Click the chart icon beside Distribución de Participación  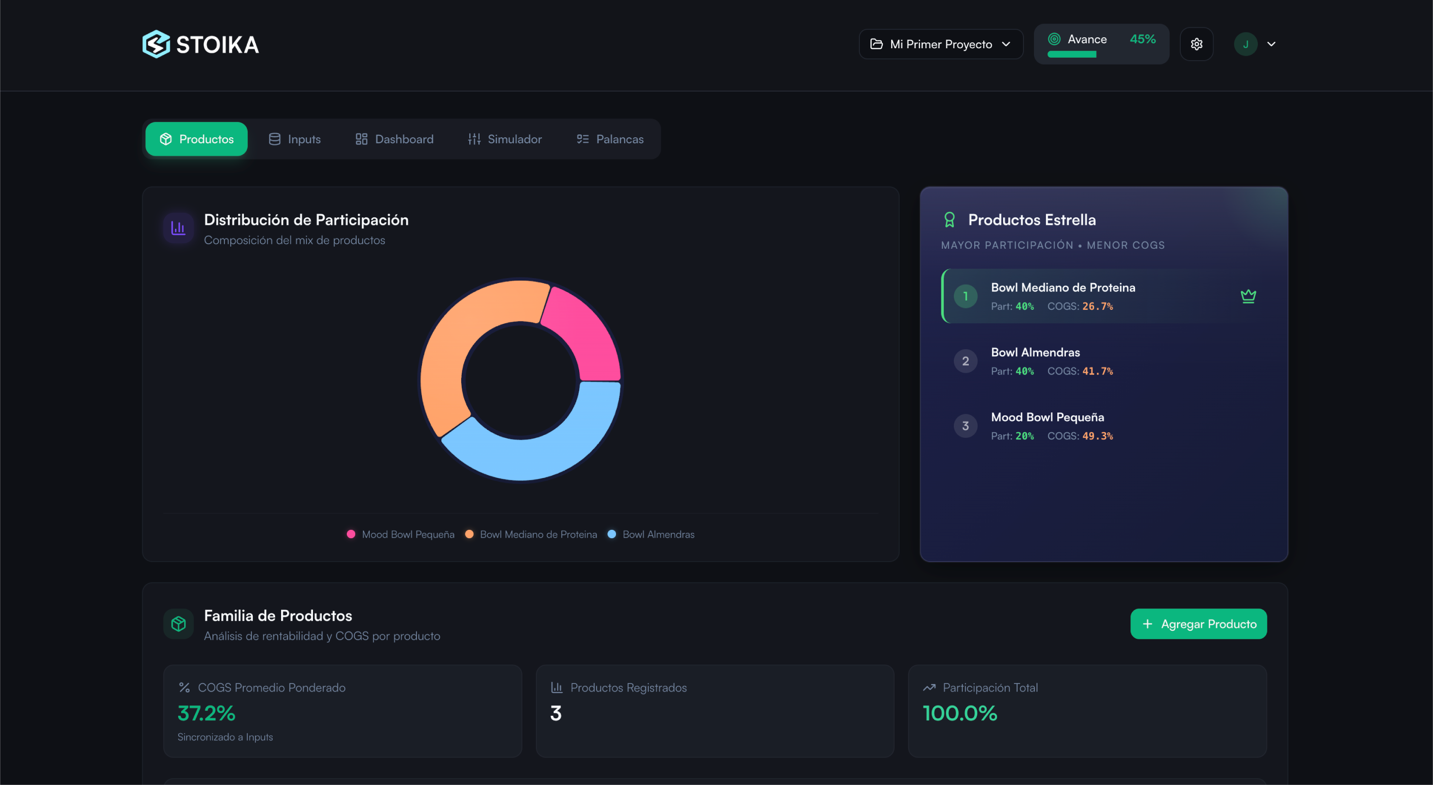pyautogui.click(x=178, y=227)
